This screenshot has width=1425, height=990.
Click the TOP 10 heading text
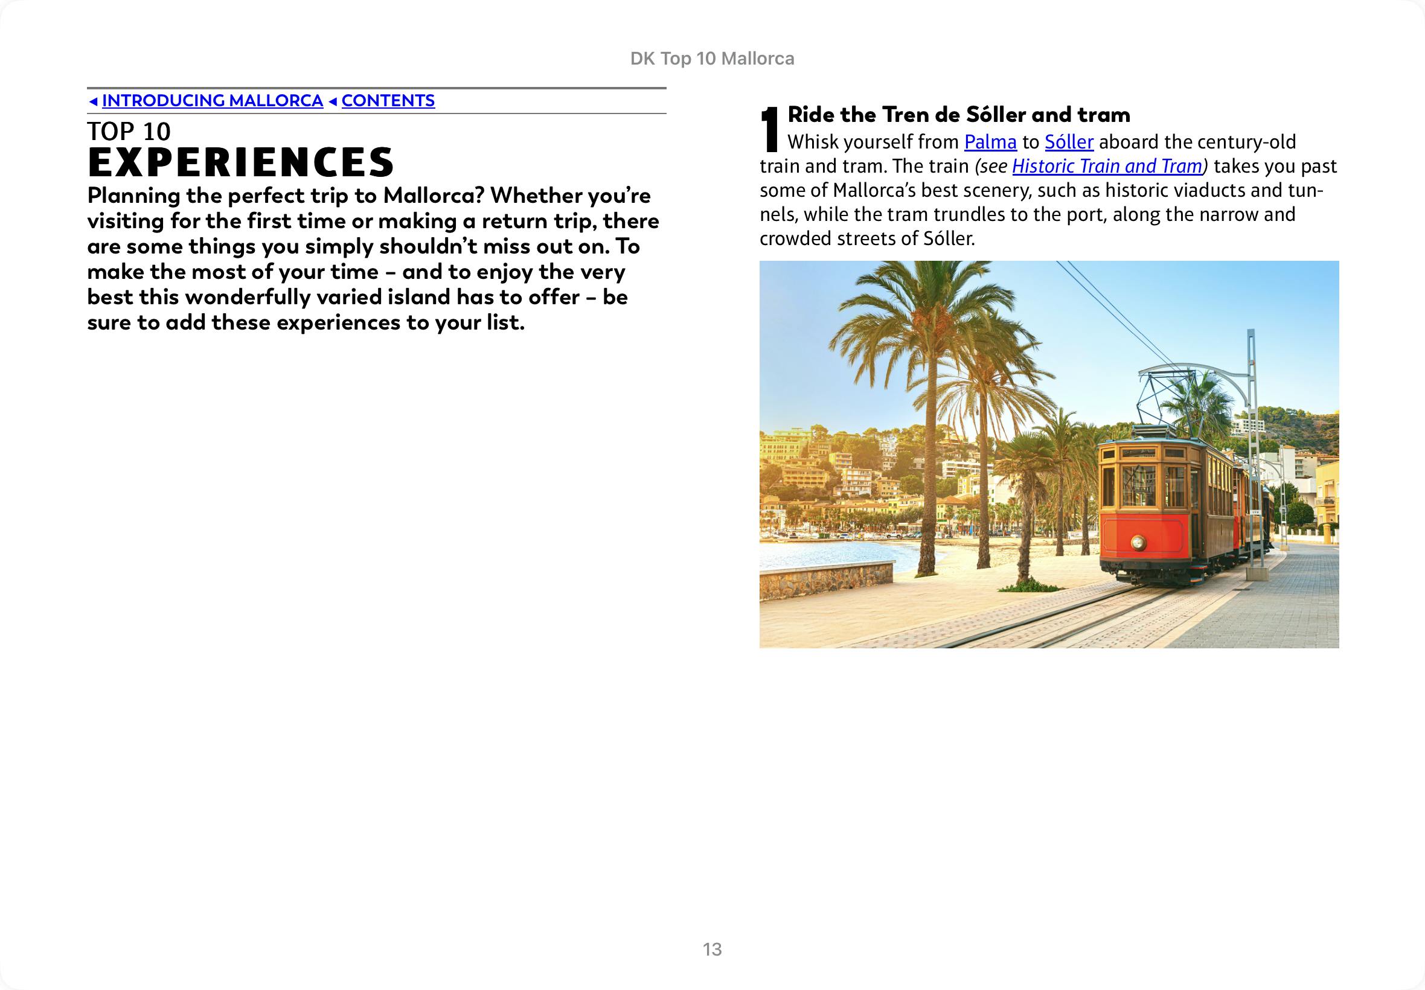[129, 132]
